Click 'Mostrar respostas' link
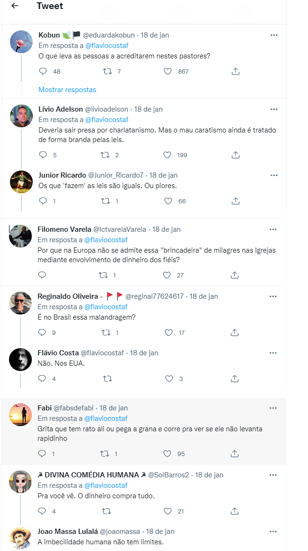Viewport: 308px width, 551px height. [67, 90]
